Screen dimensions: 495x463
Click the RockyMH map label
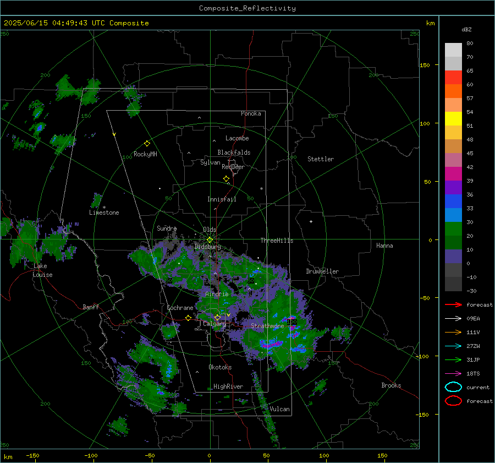coord(145,154)
